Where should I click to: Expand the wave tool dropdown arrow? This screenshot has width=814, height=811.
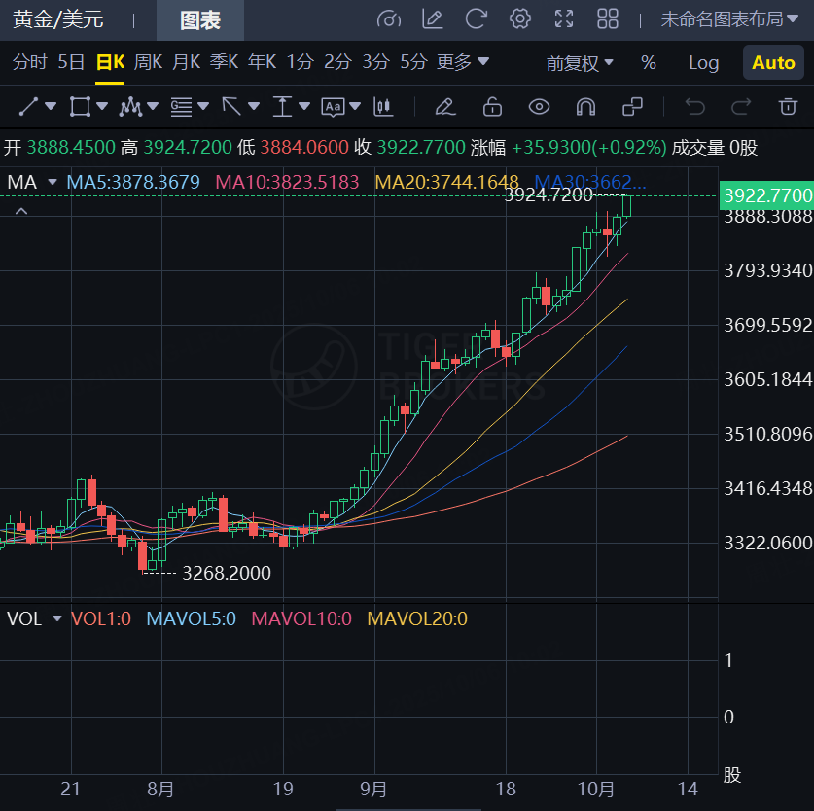click(153, 106)
